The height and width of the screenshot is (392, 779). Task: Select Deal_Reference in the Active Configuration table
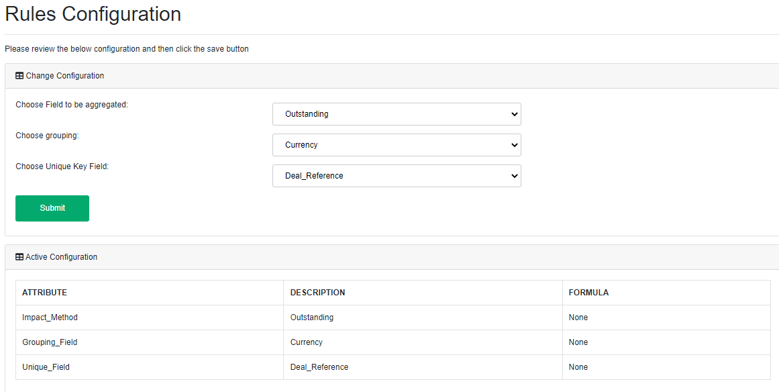[319, 367]
